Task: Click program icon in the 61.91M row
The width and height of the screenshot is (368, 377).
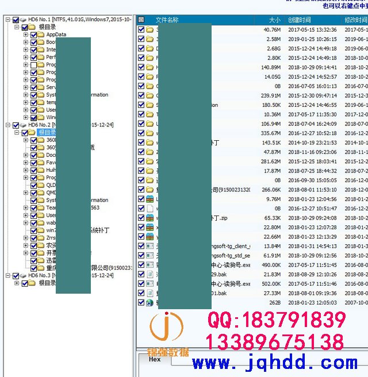Action: [x=150, y=256]
